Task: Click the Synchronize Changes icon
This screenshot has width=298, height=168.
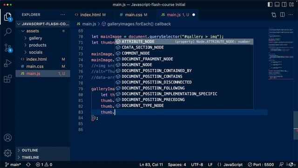Action: click(x=28, y=165)
